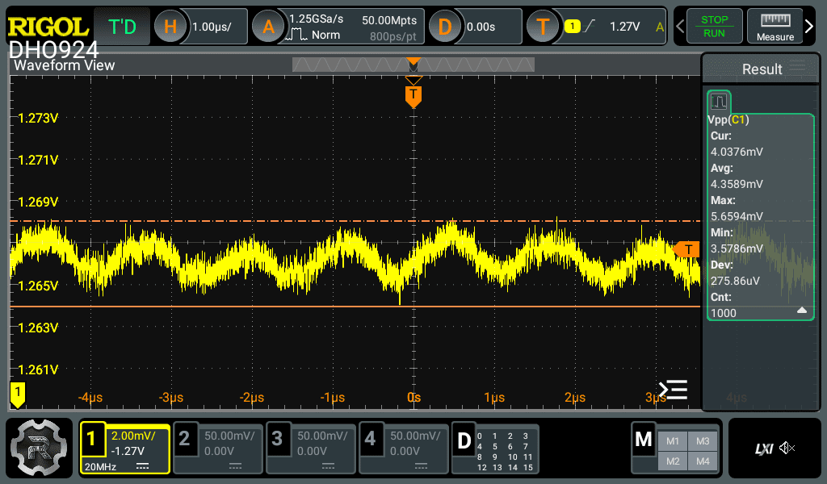Click the Max value 5.6594mV
This screenshot has height=484, width=827.
[x=737, y=216]
